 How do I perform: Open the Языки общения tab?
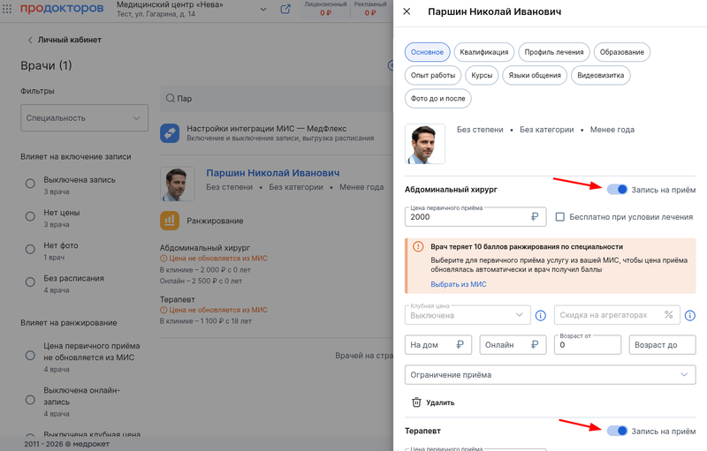[535, 75]
